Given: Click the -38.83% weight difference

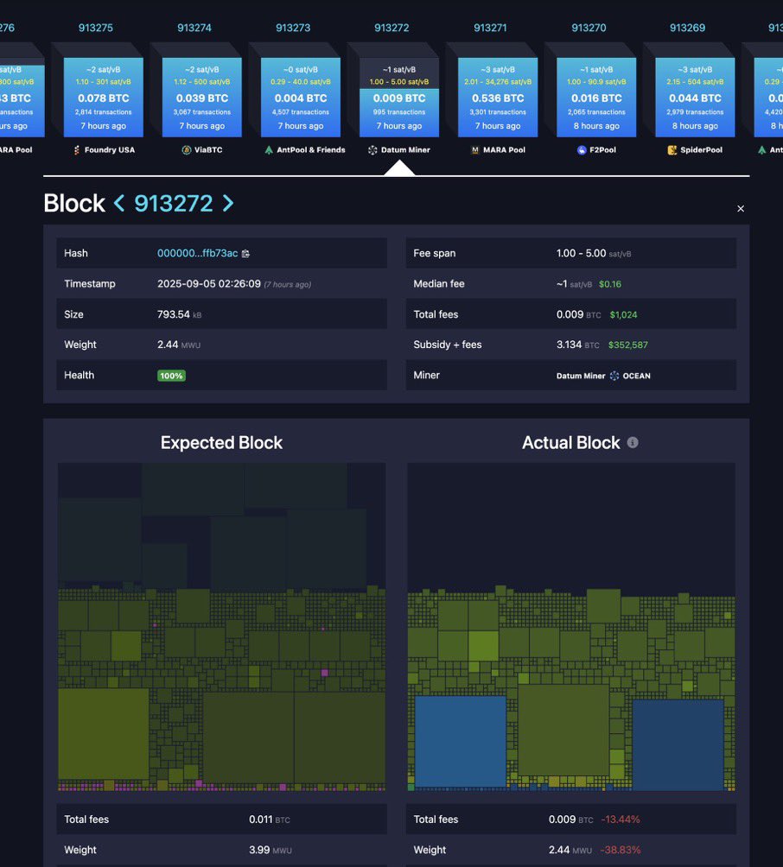Looking at the screenshot, I should [620, 850].
